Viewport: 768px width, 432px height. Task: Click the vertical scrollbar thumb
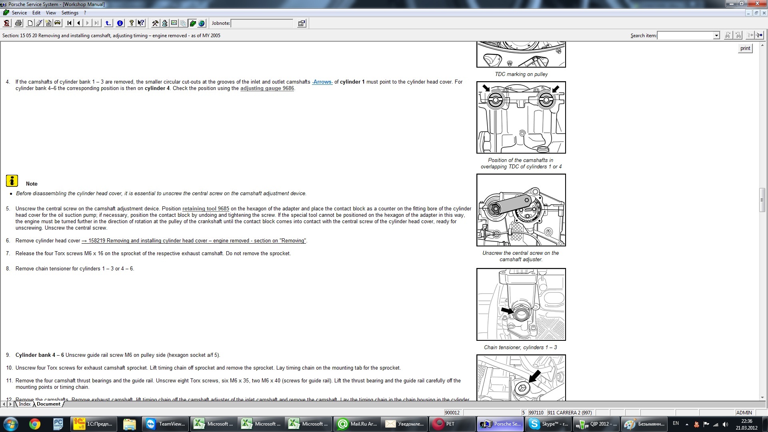tap(762, 200)
